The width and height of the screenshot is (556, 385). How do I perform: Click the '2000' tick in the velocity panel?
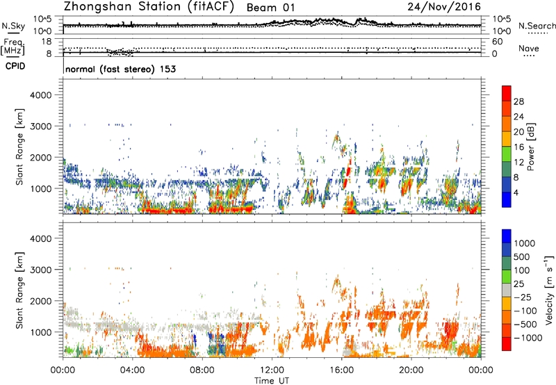click(x=40, y=301)
